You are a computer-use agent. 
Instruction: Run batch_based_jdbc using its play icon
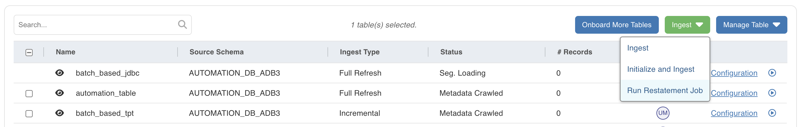(x=772, y=73)
